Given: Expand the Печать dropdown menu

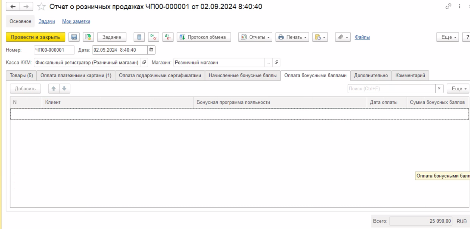Looking at the screenshot, I should pyautogui.click(x=292, y=37).
